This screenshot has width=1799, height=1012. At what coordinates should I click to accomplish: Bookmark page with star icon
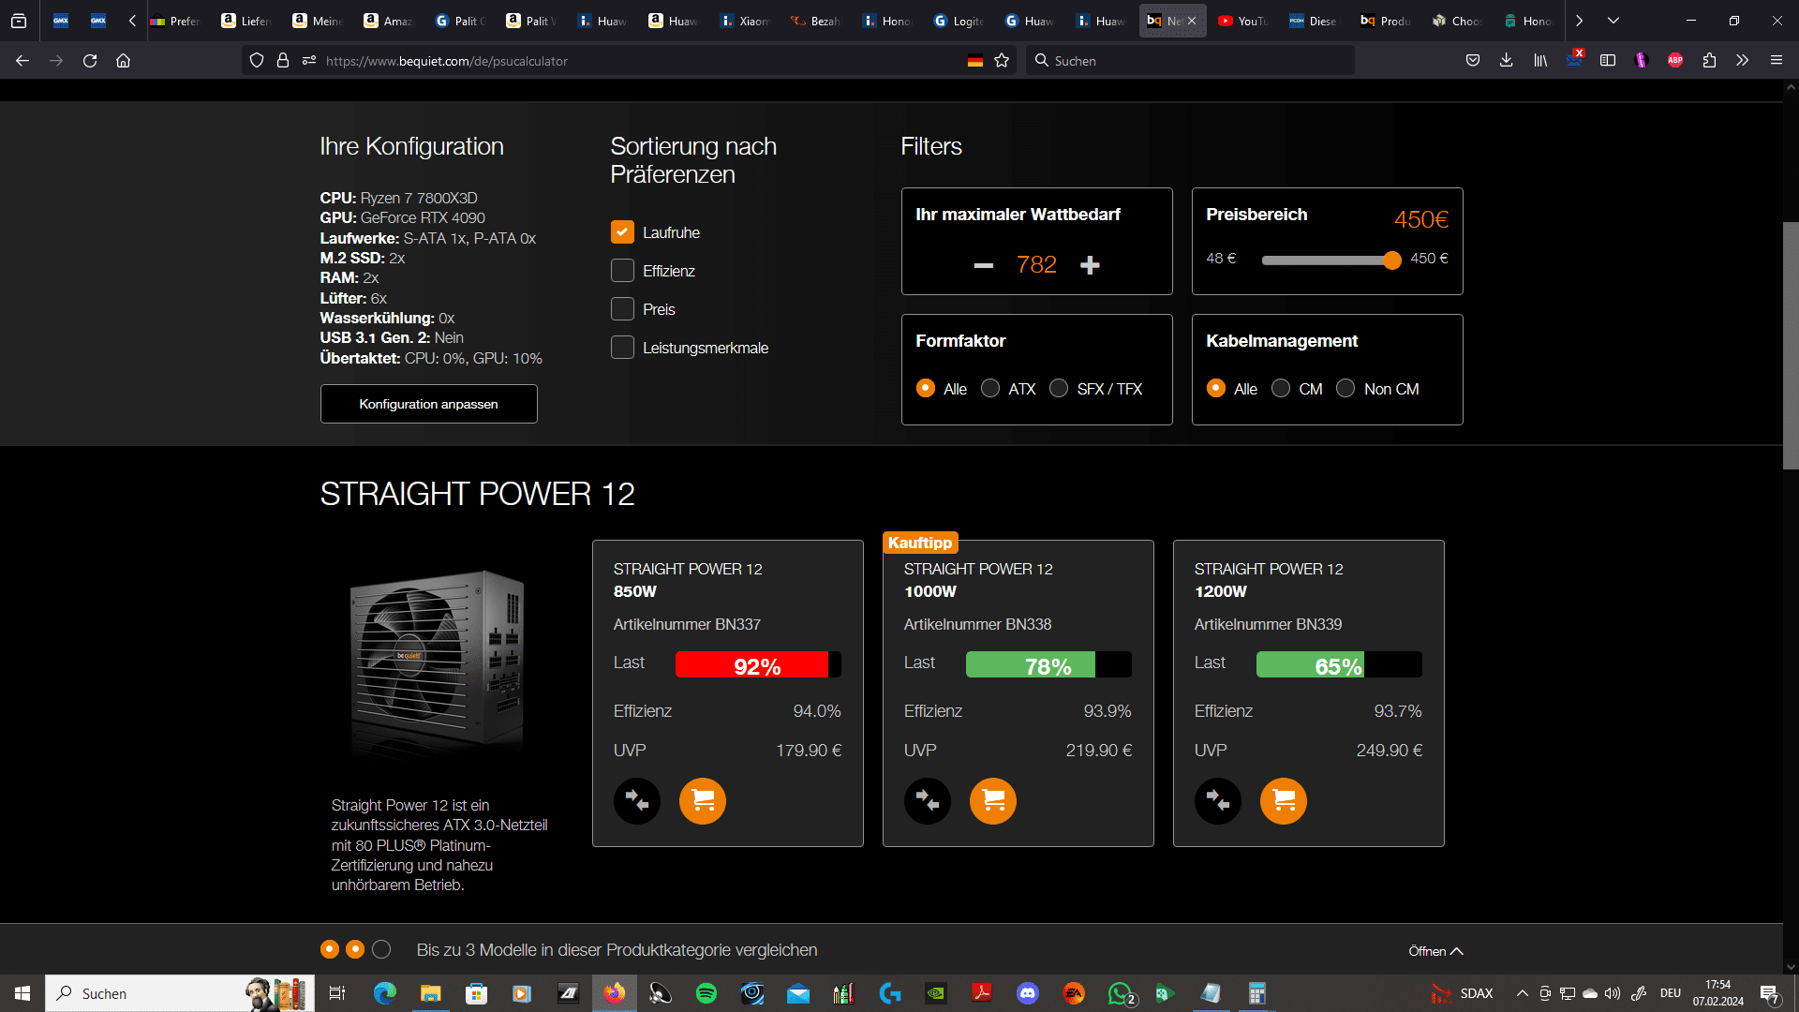pyautogui.click(x=1002, y=61)
